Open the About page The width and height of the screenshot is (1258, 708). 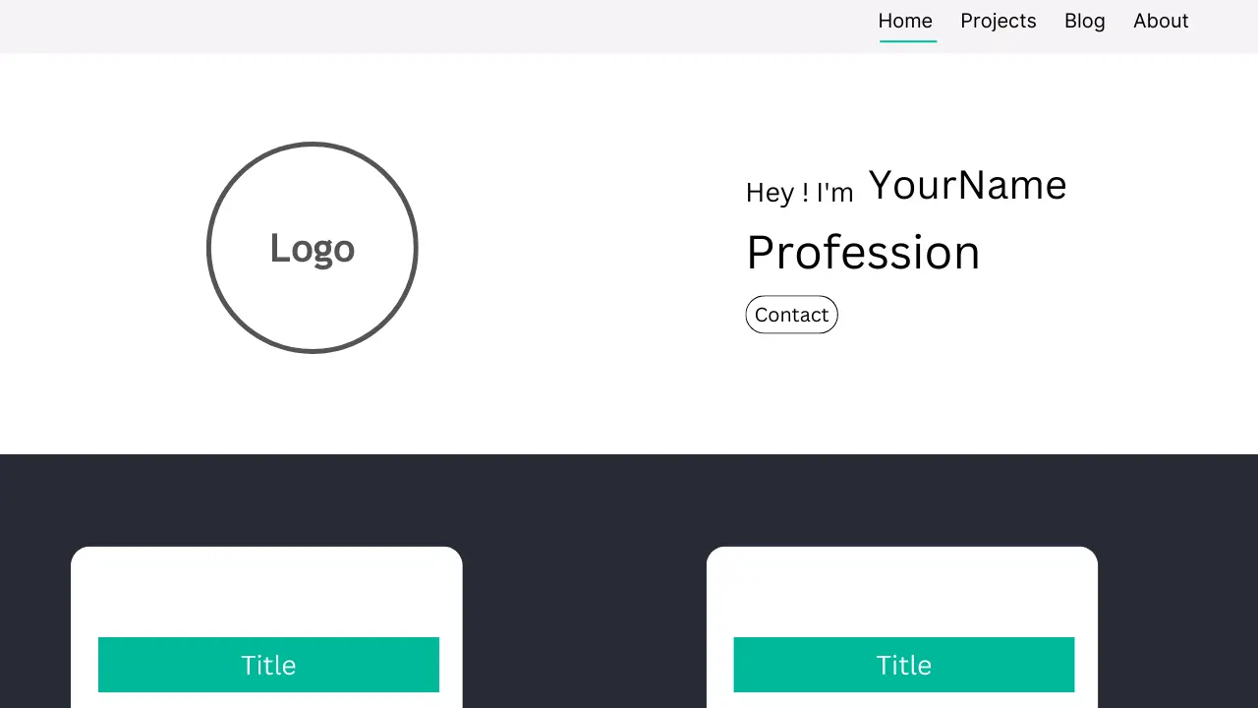click(x=1161, y=21)
